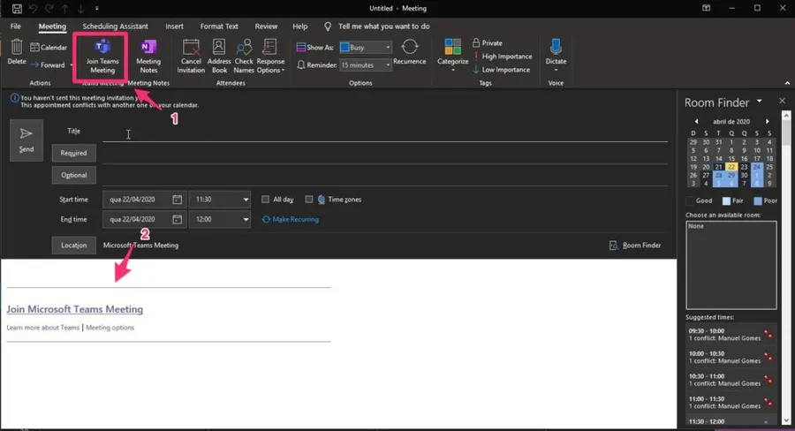Expand the Show As Busy dropdown
795x431 pixels.
click(x=386, y=47)
